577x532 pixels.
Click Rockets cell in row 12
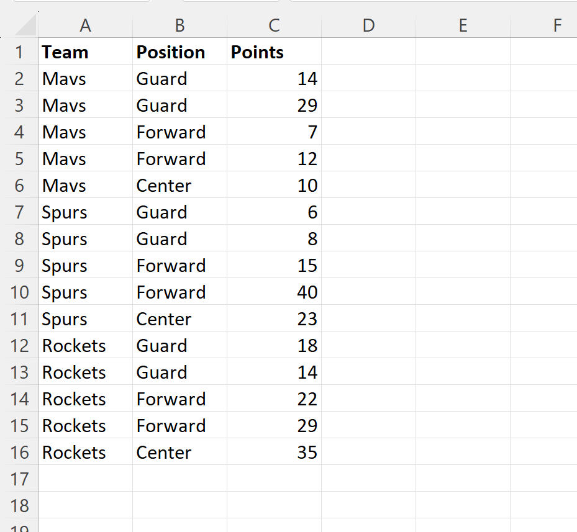(x=85, y=346)
